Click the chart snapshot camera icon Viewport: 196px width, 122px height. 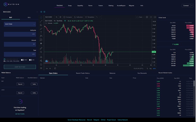155,17
